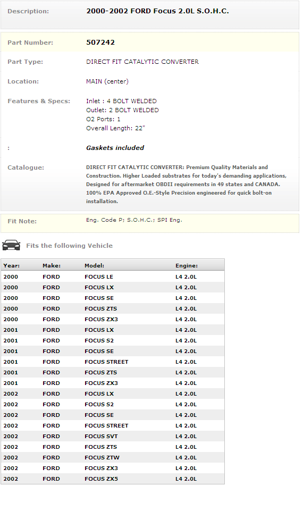The width and height of the screenshot is (303, 511).
Task: Select the 2001 FOCUS S2 model cell
Action: click(99, 340)
